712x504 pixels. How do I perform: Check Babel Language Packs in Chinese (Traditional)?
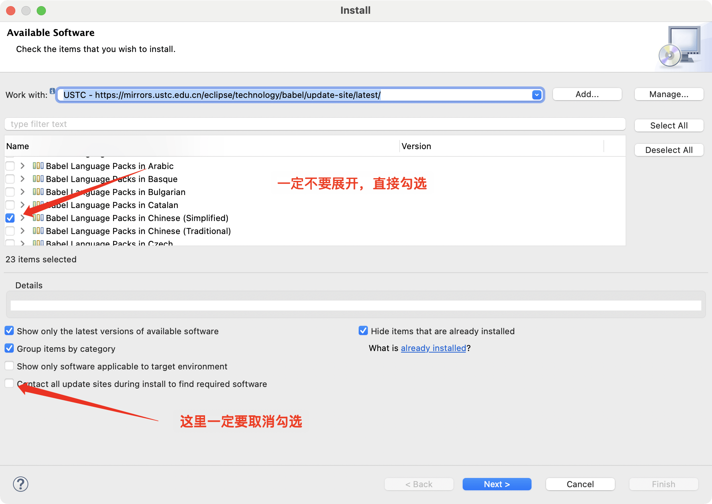point(10,231)
